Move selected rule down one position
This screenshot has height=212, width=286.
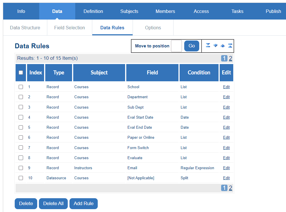(x=215, y=45)
